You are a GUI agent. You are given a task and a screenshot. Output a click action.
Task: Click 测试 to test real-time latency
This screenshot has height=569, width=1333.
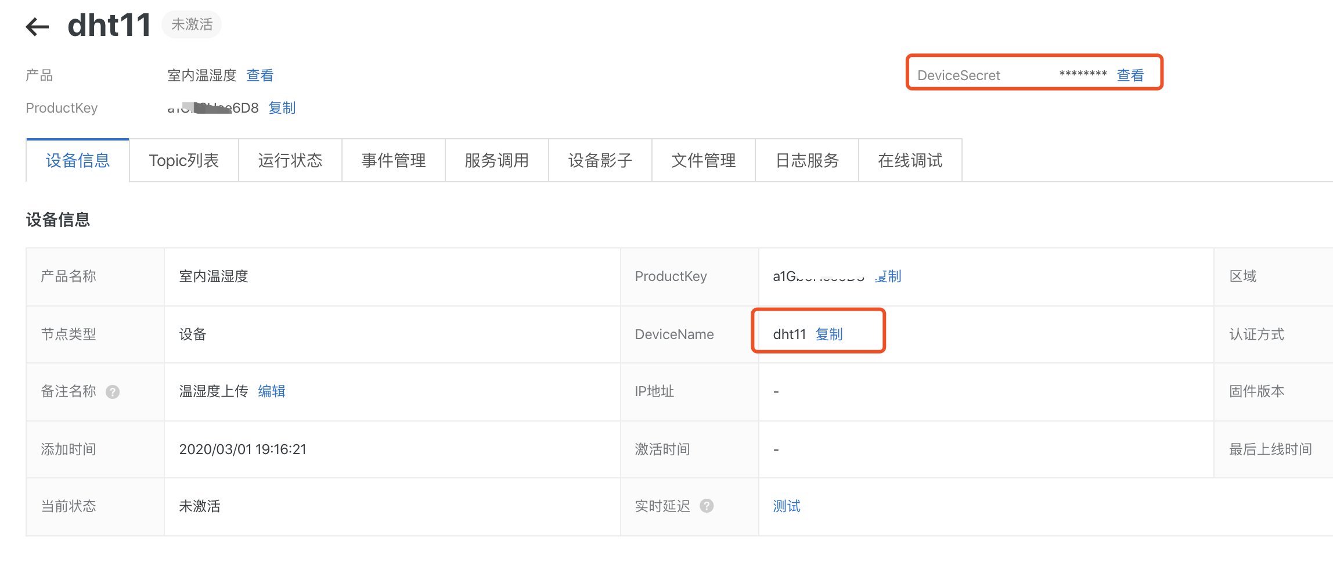coord(786,506)
